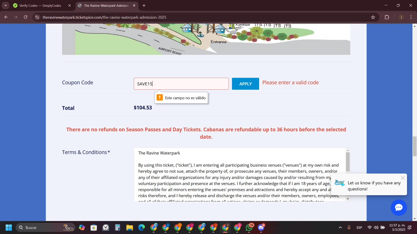Click the park map image
The width and height of the screenshot is (417, 234).
[x=206, y=39]
